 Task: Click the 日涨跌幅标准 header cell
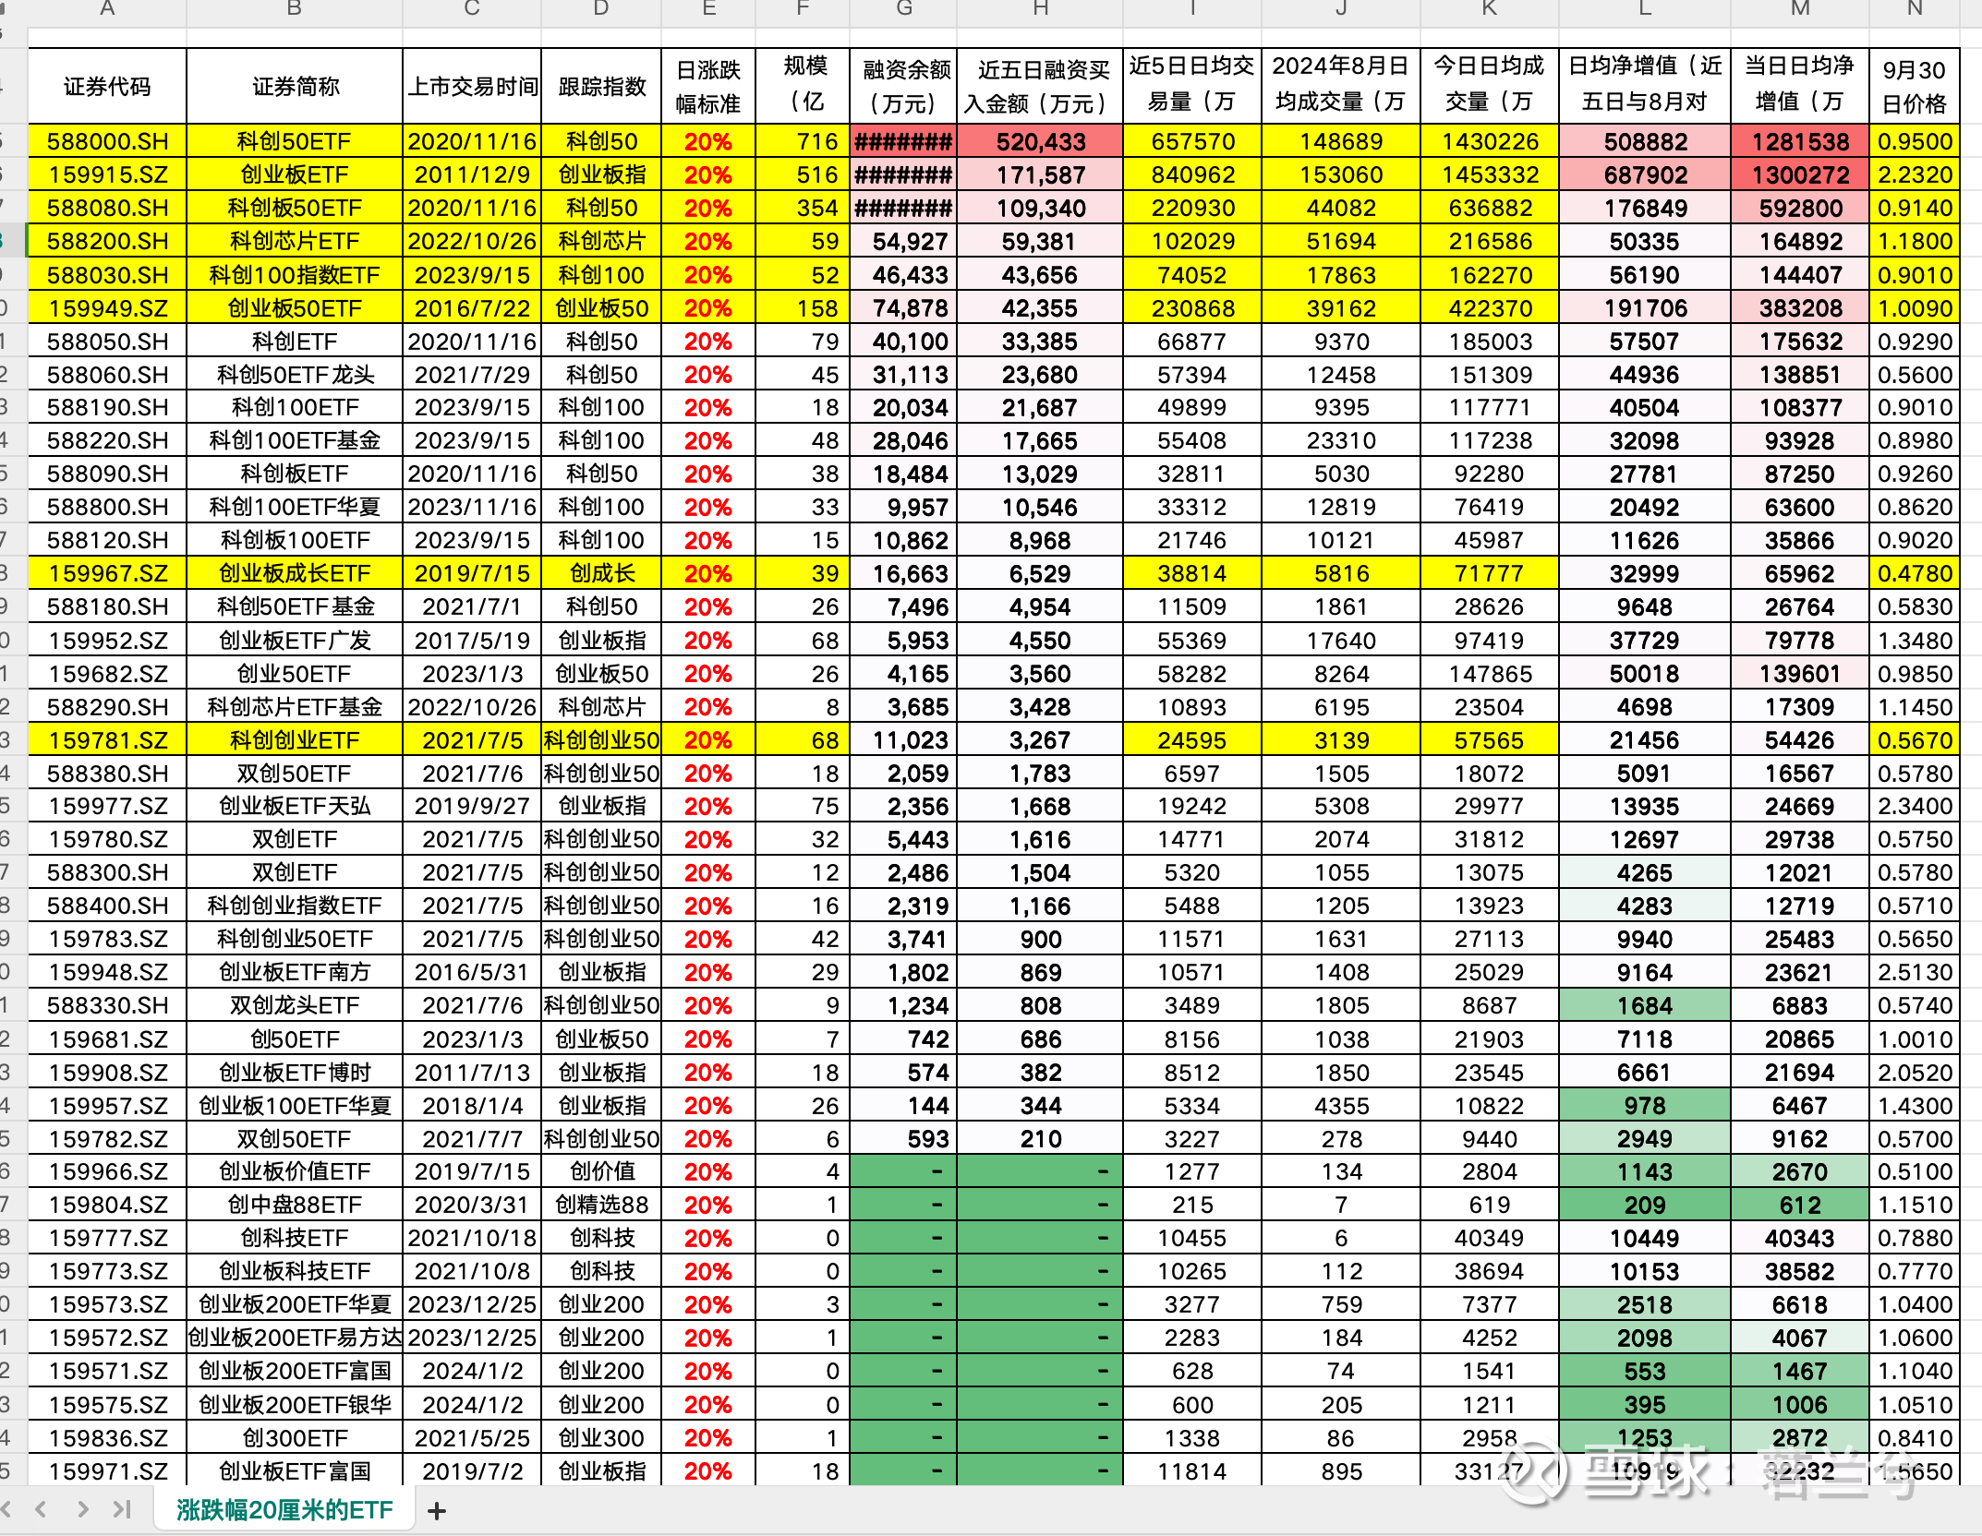tap(708, 86)
